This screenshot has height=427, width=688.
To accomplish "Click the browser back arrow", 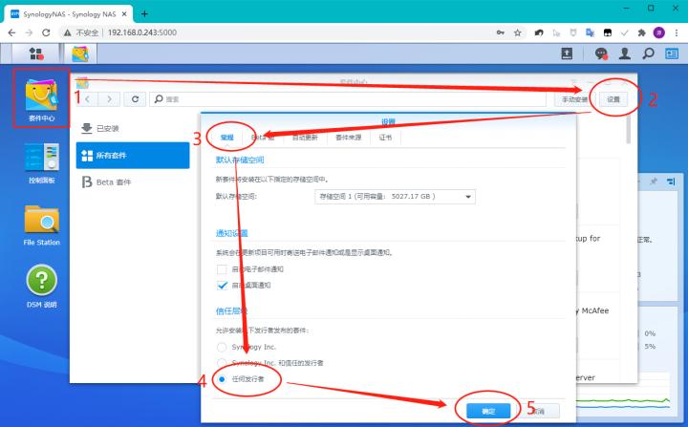I will coord(11,32).
